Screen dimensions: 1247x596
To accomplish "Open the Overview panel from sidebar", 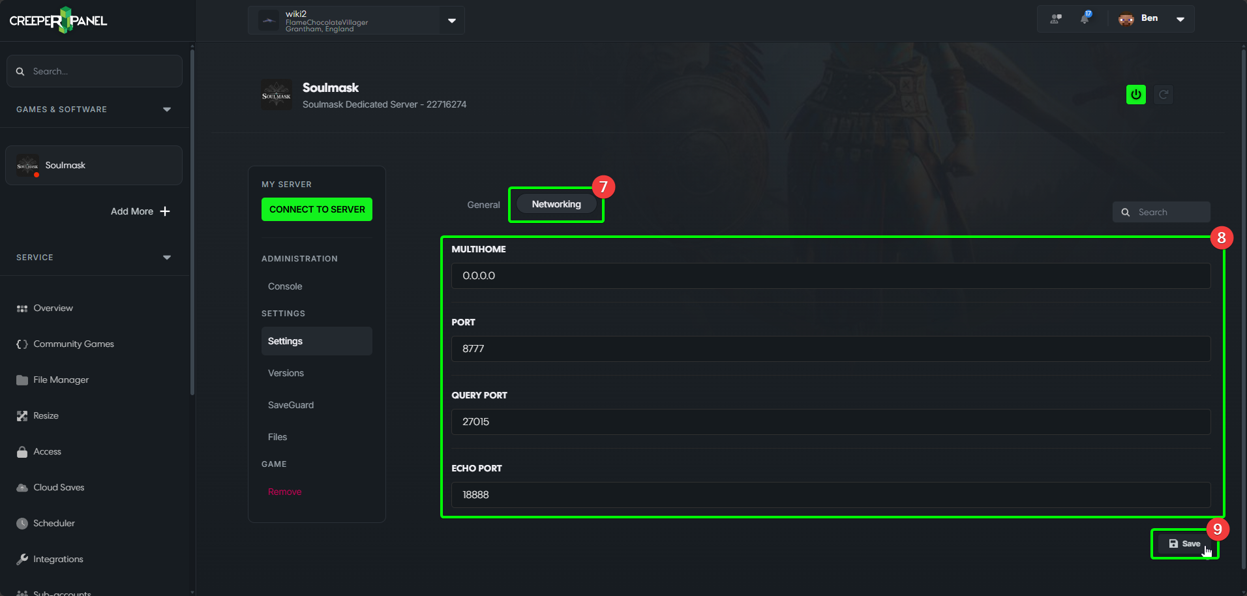I will click(52, 308).
